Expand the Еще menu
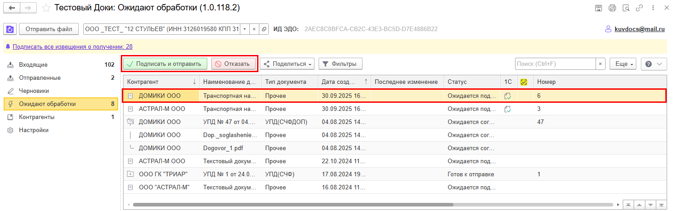673x211 pixels. 623,64
